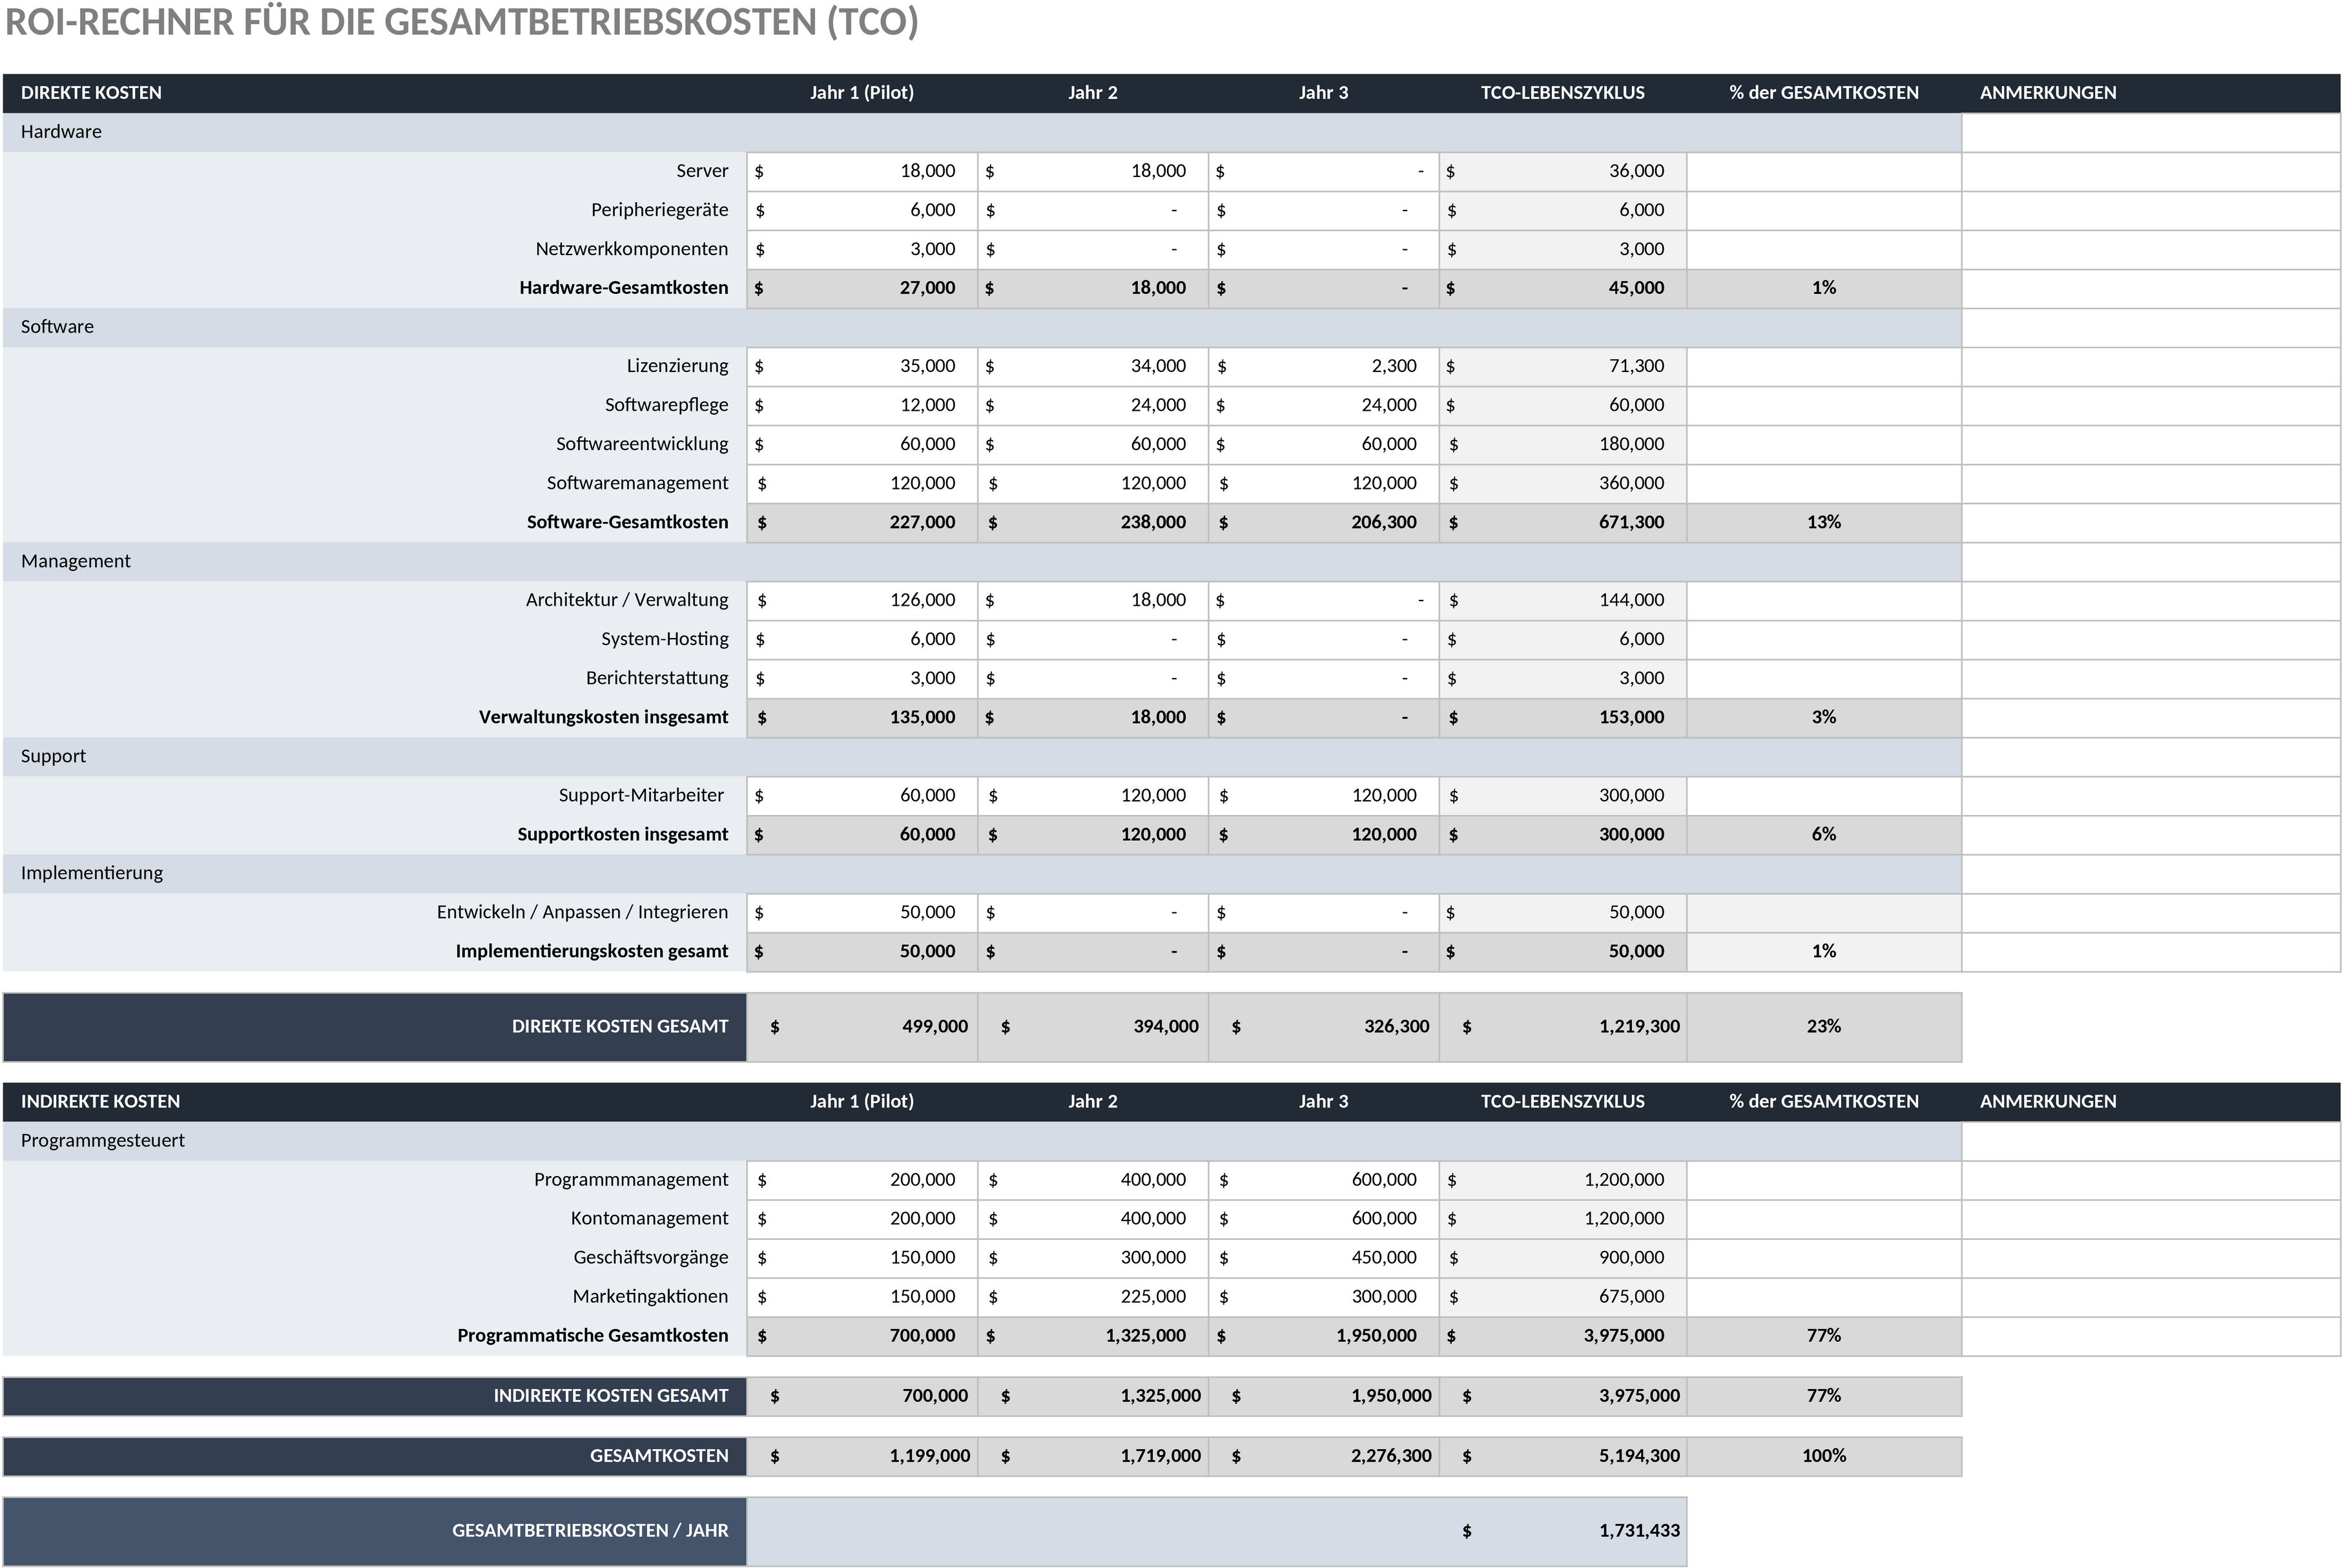Click Softwareentwicklung TCO value 180,000
Screen dimensions: 2343x1568
click(x=1562, y=444)
